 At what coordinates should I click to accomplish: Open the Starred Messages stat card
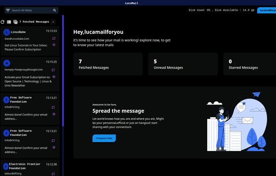(x=250, y=64)
